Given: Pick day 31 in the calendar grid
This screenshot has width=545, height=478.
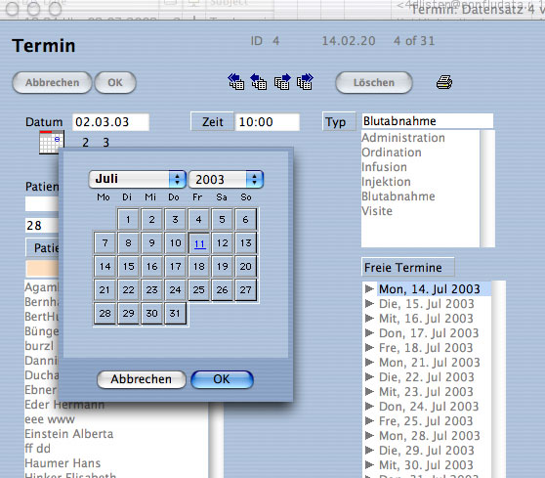Looking at the screenshot, I should tap(175, 314).
